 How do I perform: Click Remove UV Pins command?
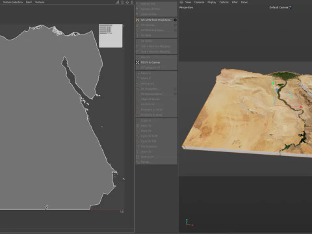(x=150, y=9)
